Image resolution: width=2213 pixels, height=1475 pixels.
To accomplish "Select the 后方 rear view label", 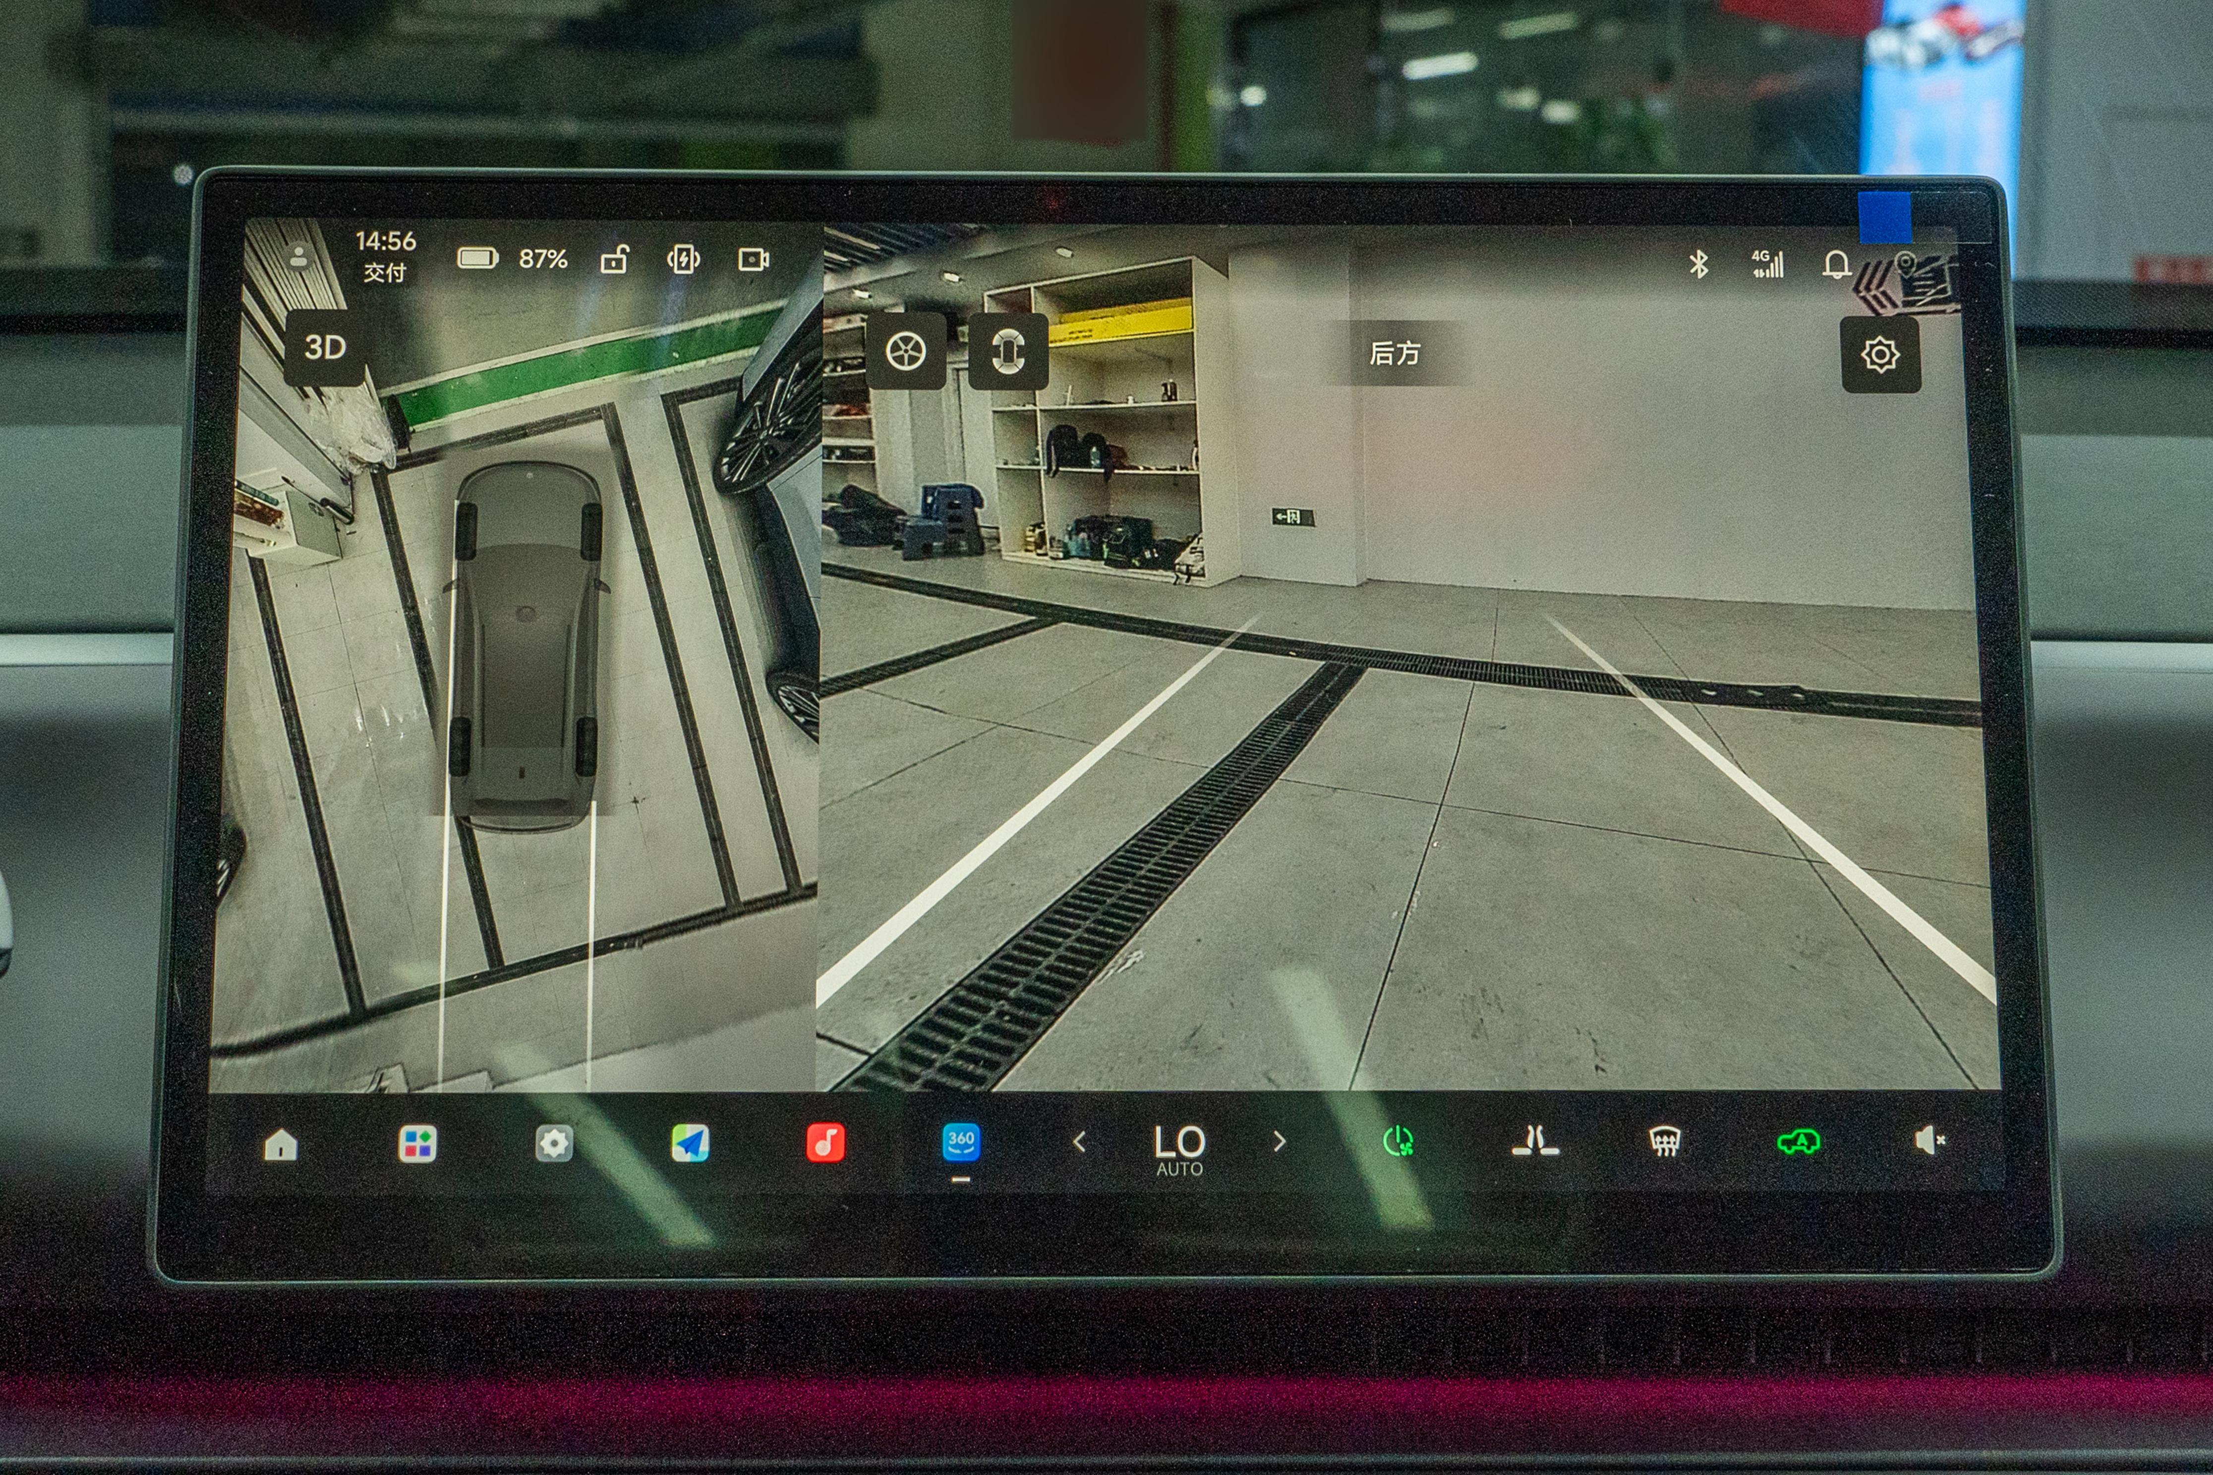I will [x=1395, y=354].
